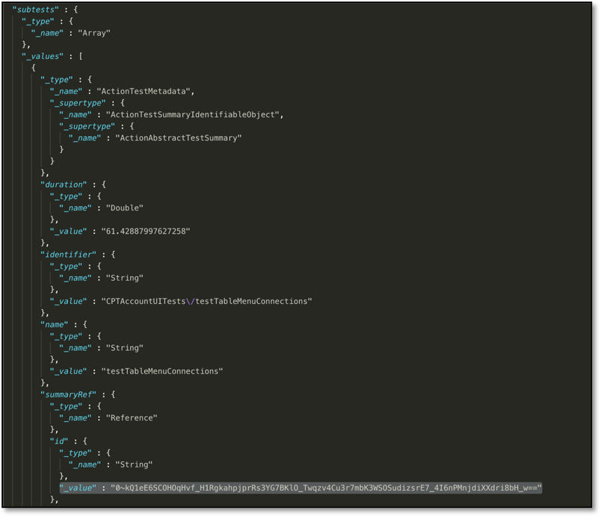Click the "Reference" type name value
Viewport: 601px width, 516px height.
[x=132, y=418]
